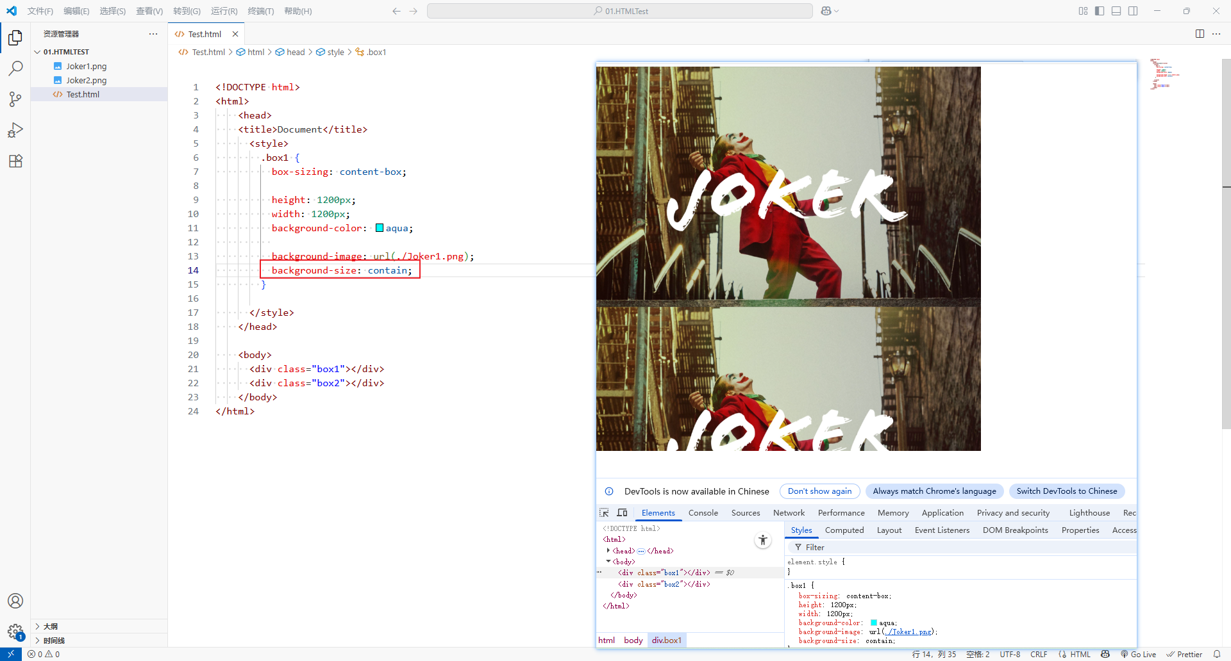Go back with navigation arrow
1231x661 pixels.
396,11
